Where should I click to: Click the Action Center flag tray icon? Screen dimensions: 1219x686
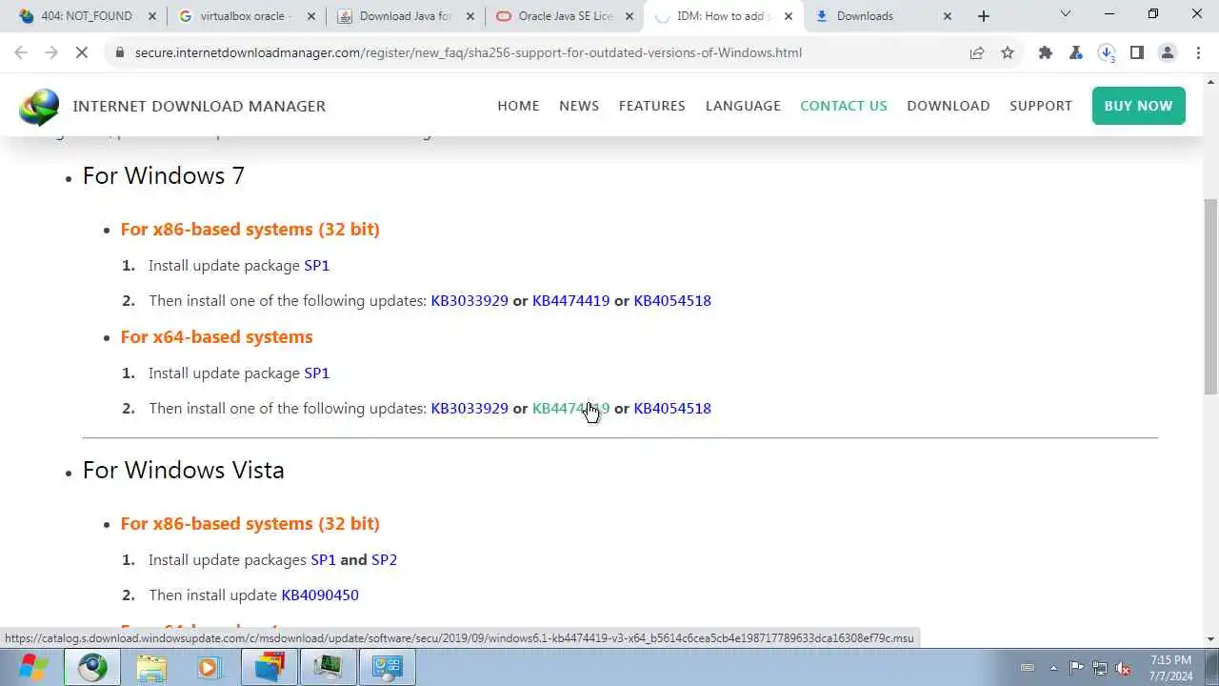[x=1076, y=668]
